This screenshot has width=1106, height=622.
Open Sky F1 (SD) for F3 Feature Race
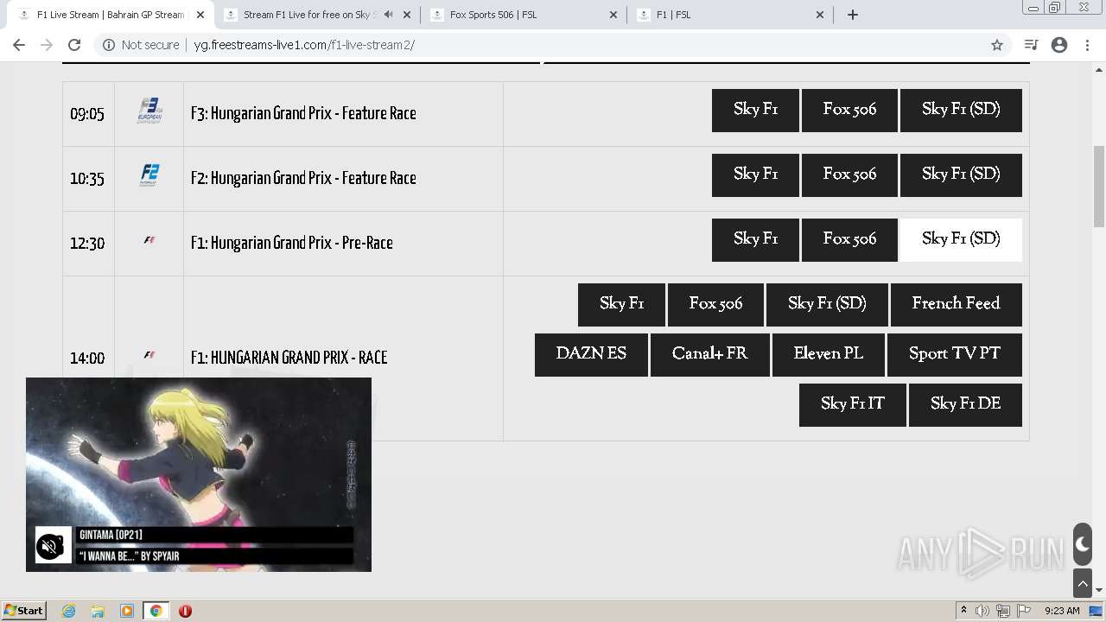(961, 111)
